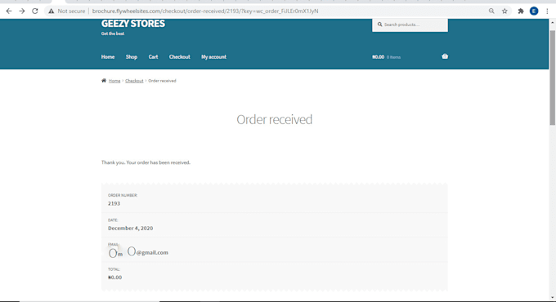Viewport: 556px width, 302px height.
Task: Click the URL in the address bar
Action: [x=205, y=11]
